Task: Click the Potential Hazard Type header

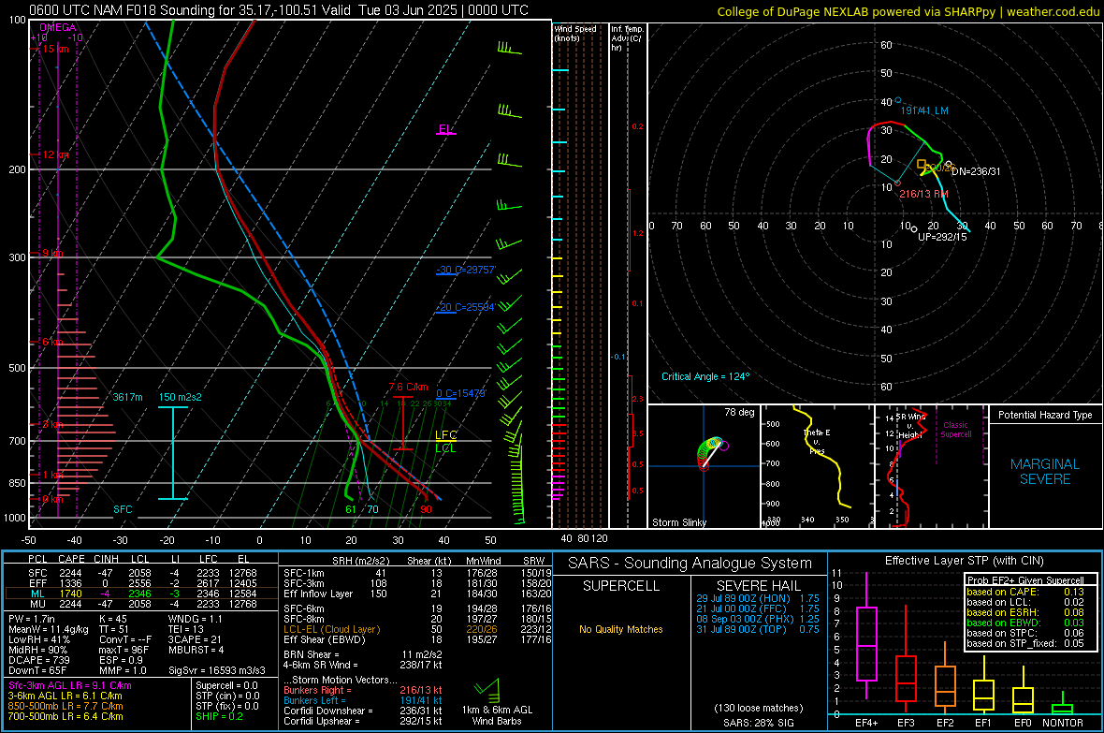Action: [1045, 415]
